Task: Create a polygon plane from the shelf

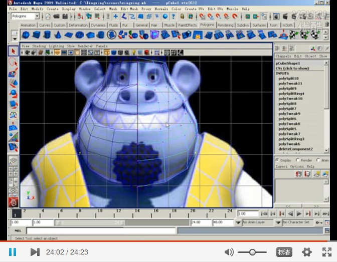Action: click(x=69, y=35)
